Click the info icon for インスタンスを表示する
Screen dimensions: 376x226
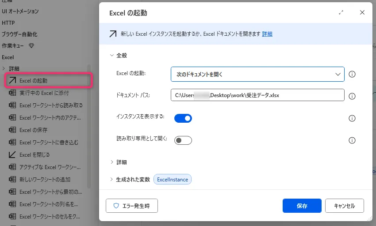[x=352, y=118]
